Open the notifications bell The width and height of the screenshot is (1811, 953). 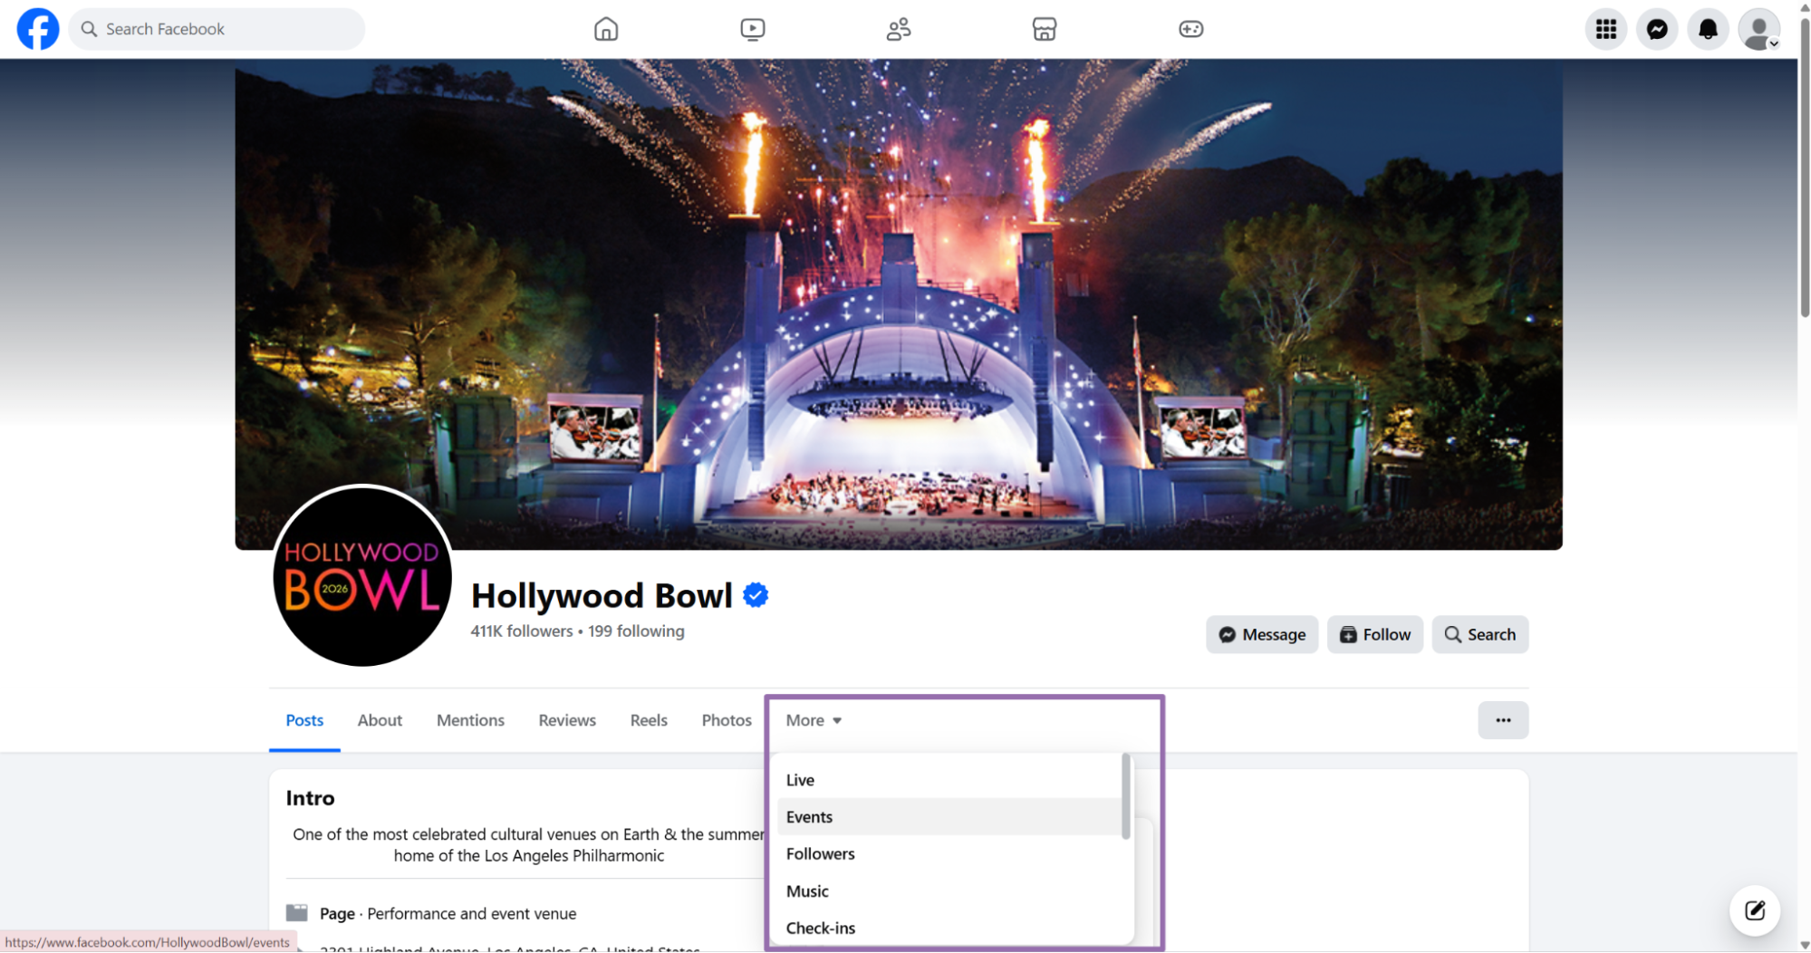[x=1708, y=29]
